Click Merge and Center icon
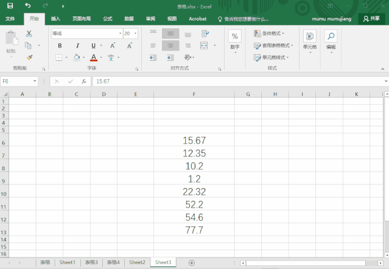The height and width of the screenshot is (269, 389). tap(204, 46)
